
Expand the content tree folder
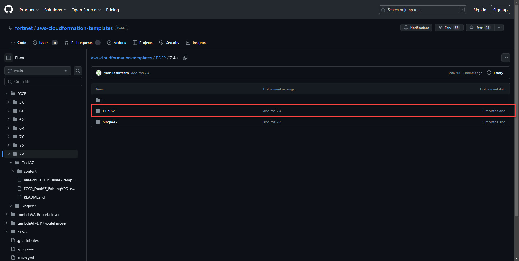13,171
